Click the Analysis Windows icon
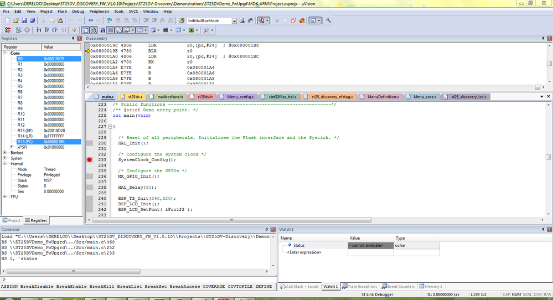This screenshot has height=300, width=553. (x=166, y=30)
